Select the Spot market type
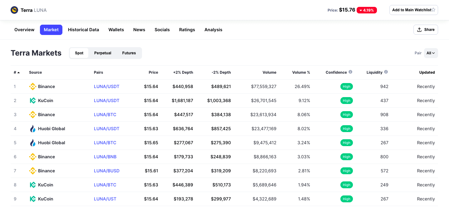 [79, 53]
